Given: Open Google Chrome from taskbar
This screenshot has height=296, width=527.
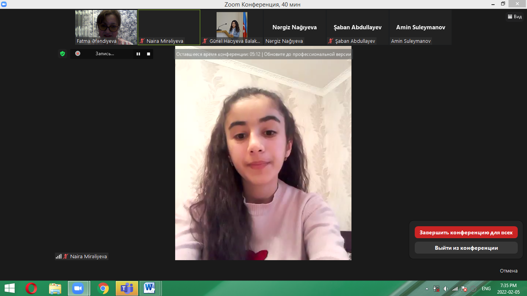Looking at the screenshot, I should (x=103, y=288).
